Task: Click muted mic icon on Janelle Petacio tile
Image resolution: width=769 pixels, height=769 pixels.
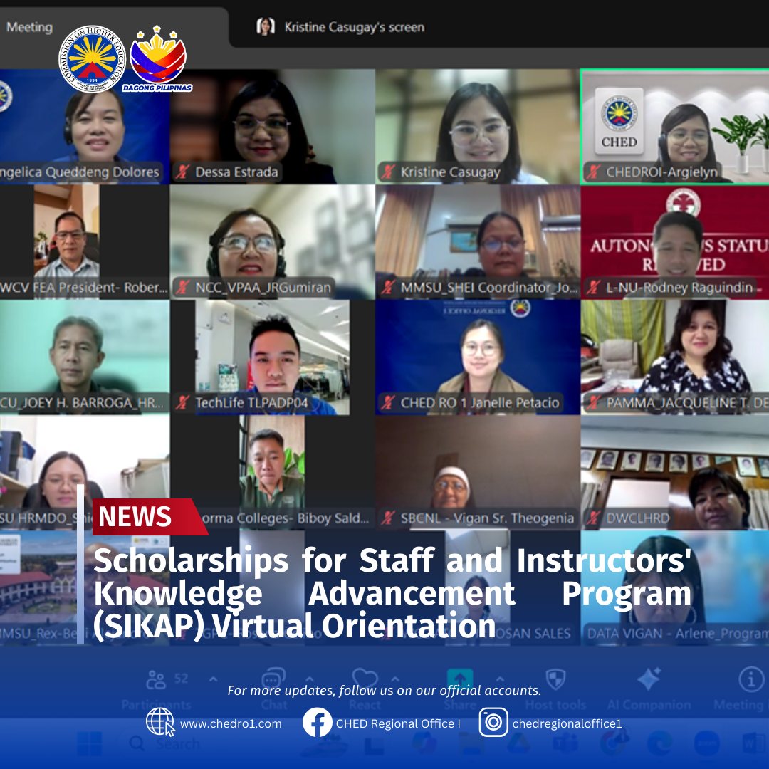Action: coord(389,402)
